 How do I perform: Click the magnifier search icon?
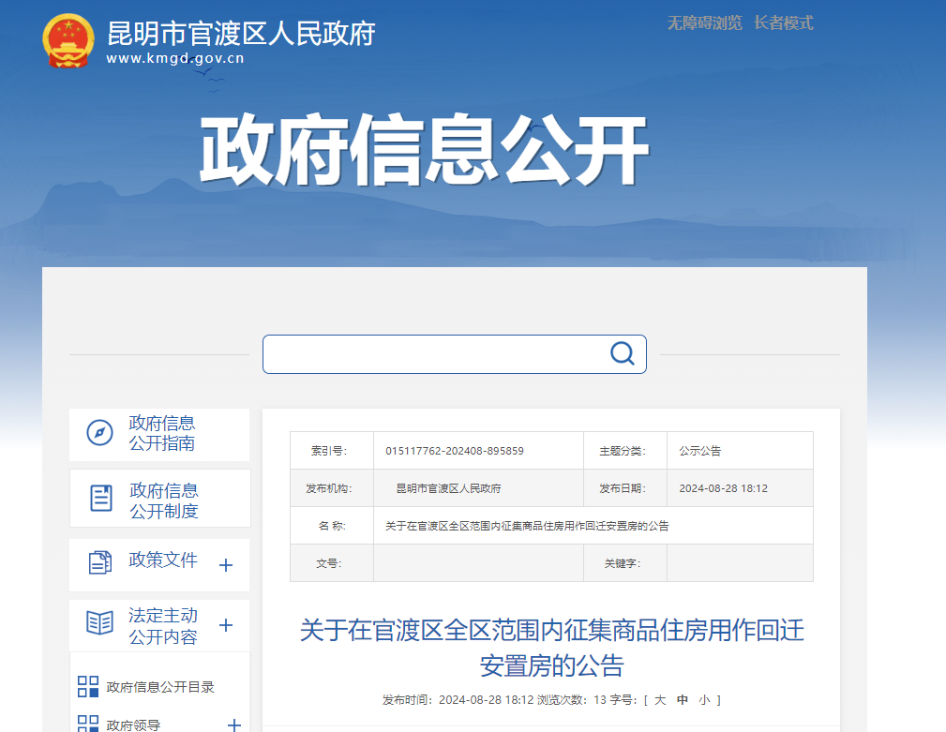(622, 353)
